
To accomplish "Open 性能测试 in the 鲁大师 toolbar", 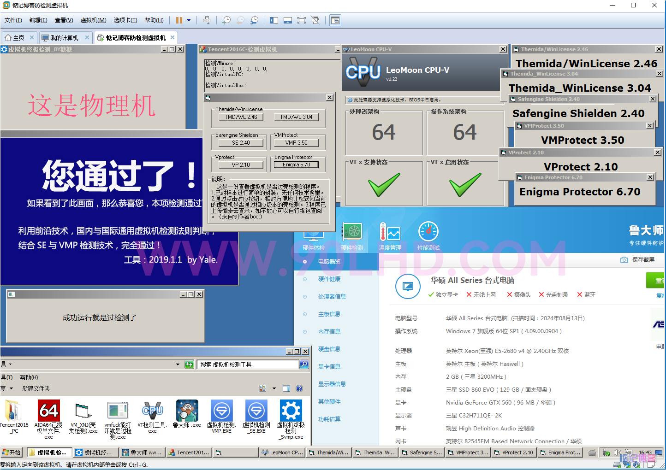I will tap(428, 236).
